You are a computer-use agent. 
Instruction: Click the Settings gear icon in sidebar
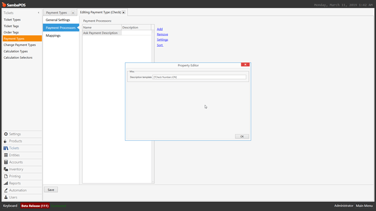(x=6, y=134)
